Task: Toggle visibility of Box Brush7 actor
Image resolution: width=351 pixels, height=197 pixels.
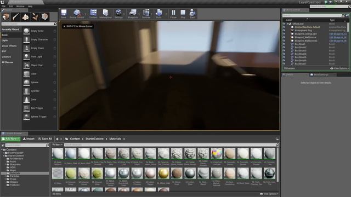Action: (x=284, y=64)
